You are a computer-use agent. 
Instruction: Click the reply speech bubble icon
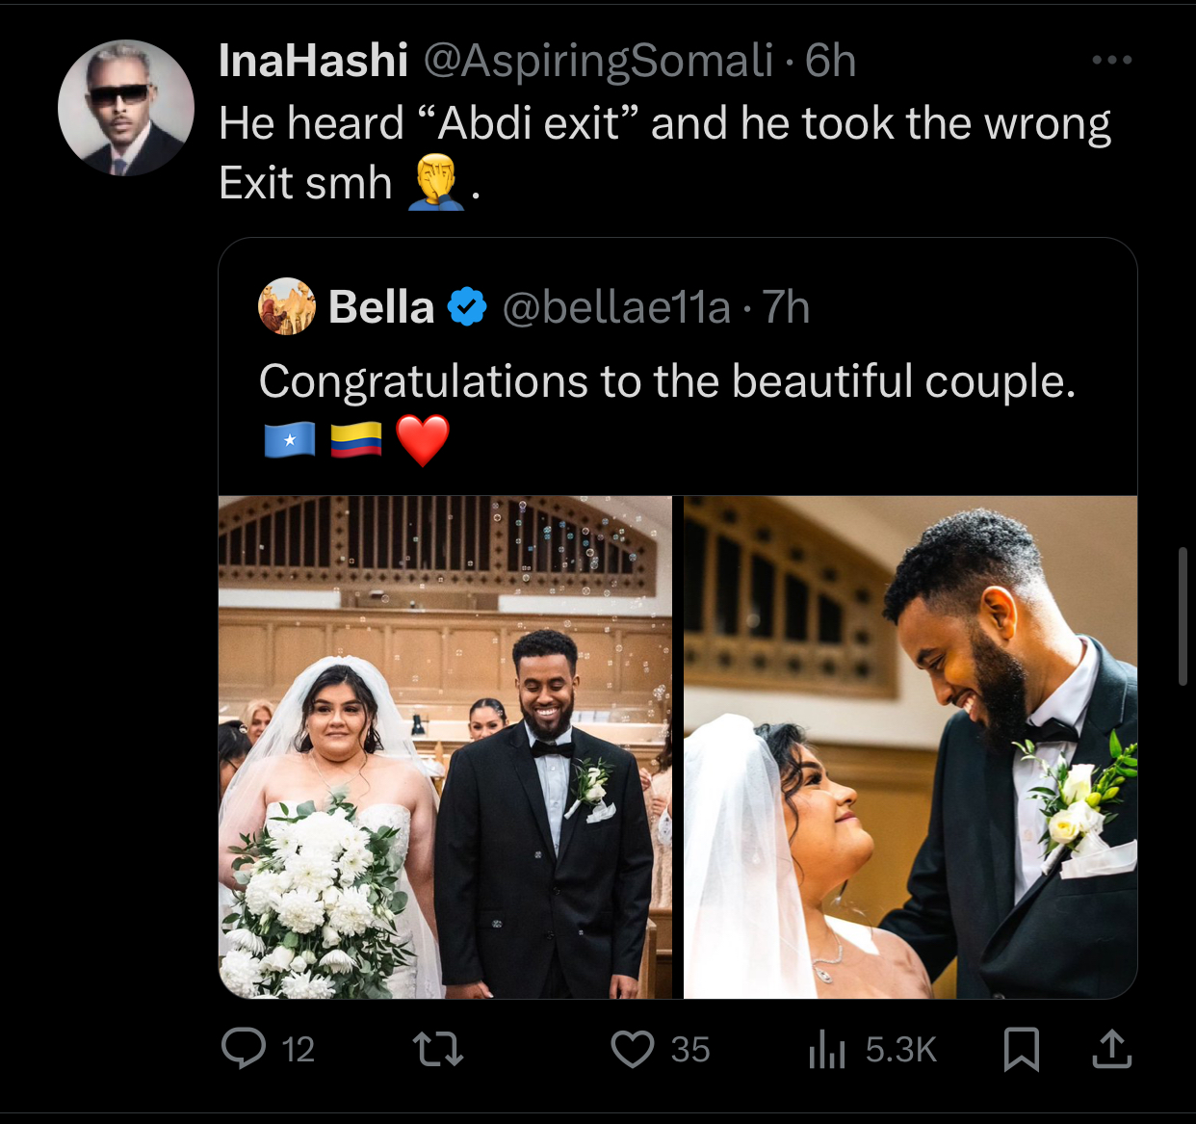click(244, 1048)
